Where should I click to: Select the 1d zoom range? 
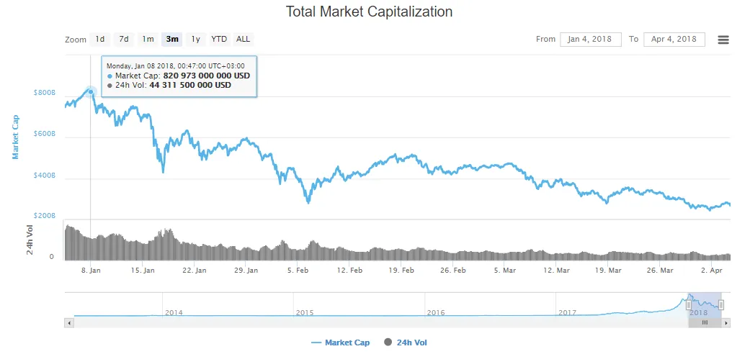tap(100, 39)
